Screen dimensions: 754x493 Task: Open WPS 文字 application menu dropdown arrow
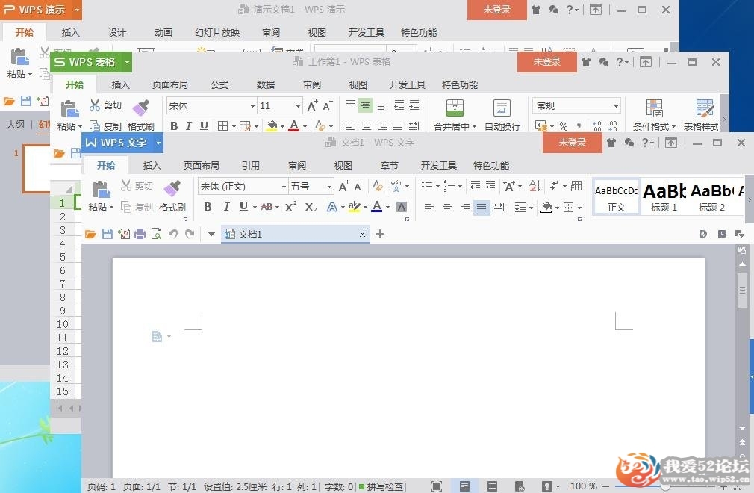tap(158, 143)
